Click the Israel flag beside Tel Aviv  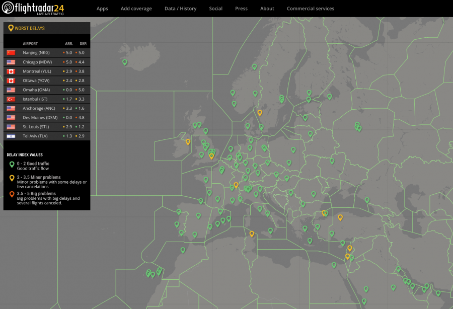pyautogui.click(x=11, y=136)
